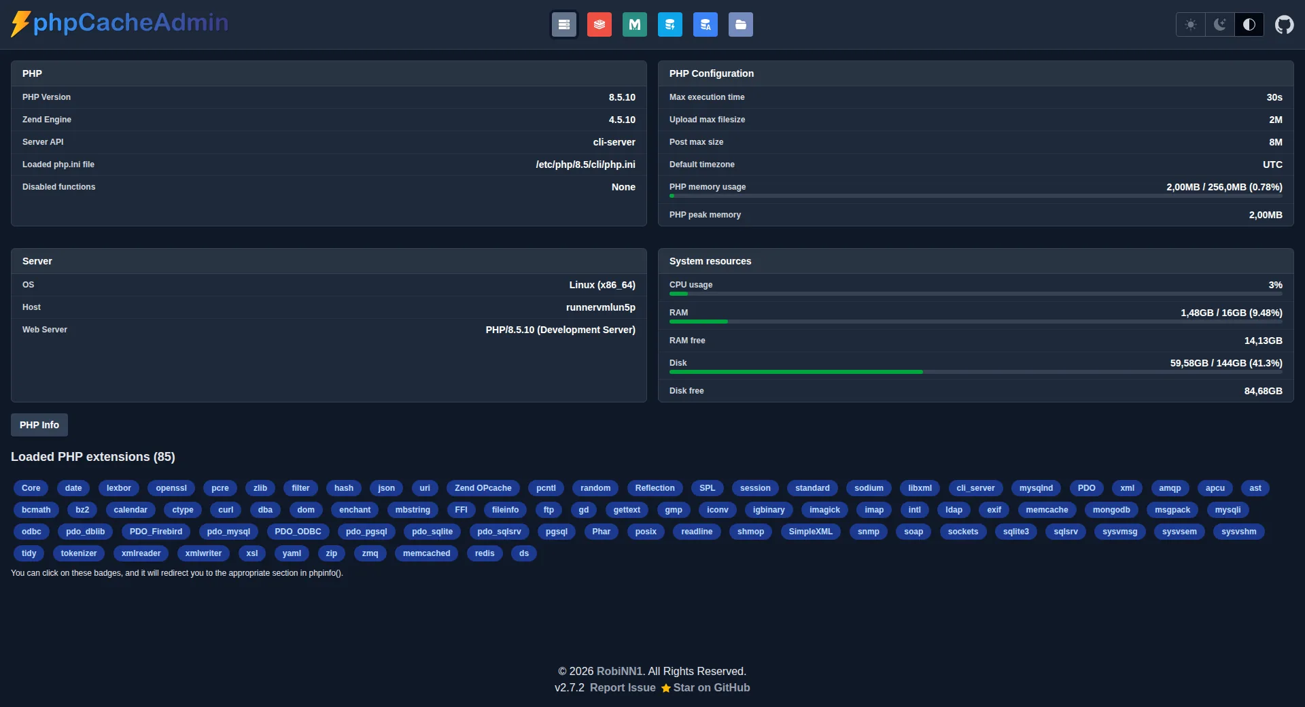The image size is (1305, 707).
Task: Open the cli_server extension badge
Action: [975, 488]
